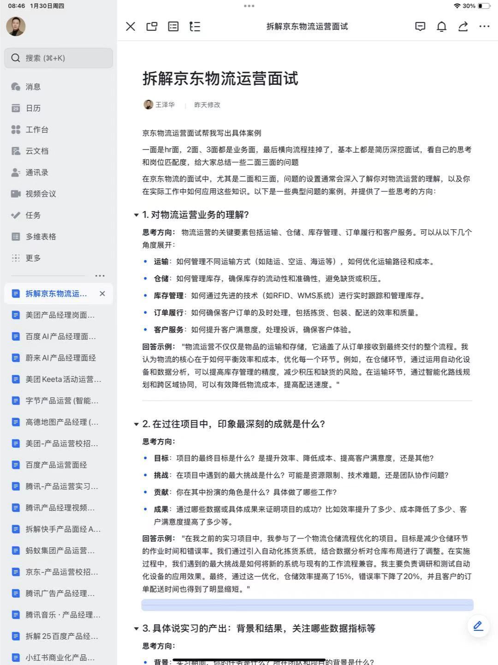498x665 pixels.
Task: Open 腾讯广告产品经理… document
Action: (59, 593)
